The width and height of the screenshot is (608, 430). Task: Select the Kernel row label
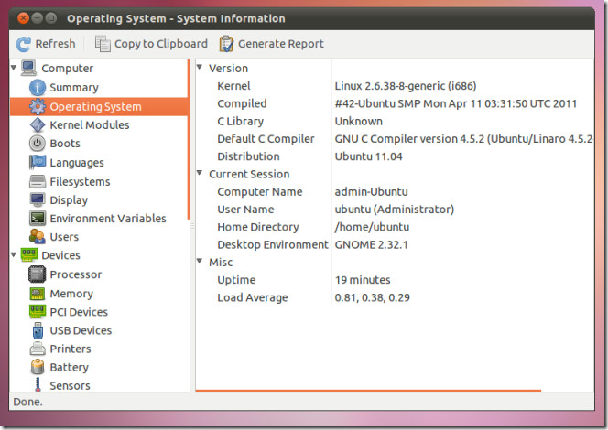point(233,86)
